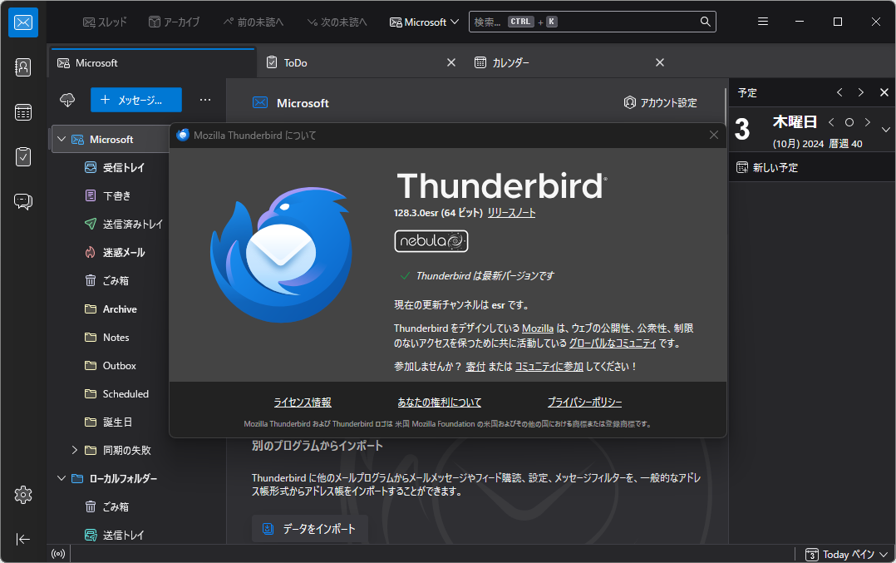Open the Tasks space icon in the sidebar
Screen dimensions: 896x563
[22, 156]
